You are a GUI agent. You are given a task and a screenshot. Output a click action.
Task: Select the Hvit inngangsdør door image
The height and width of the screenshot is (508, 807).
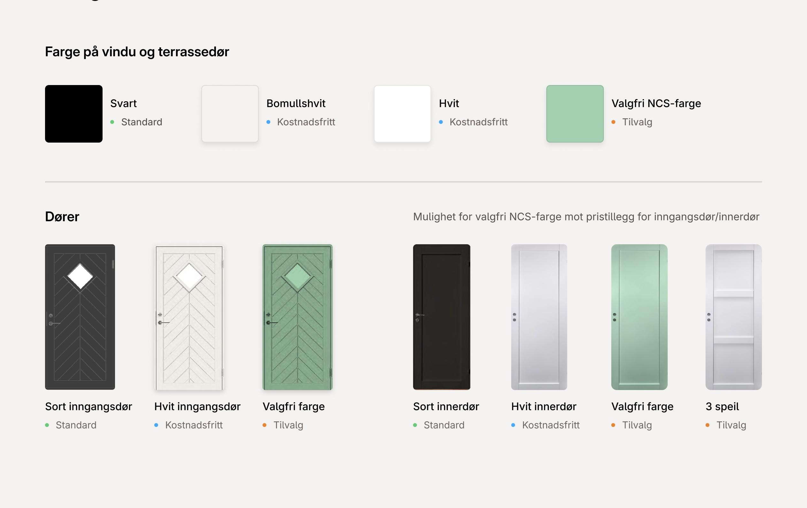[189, 317]
